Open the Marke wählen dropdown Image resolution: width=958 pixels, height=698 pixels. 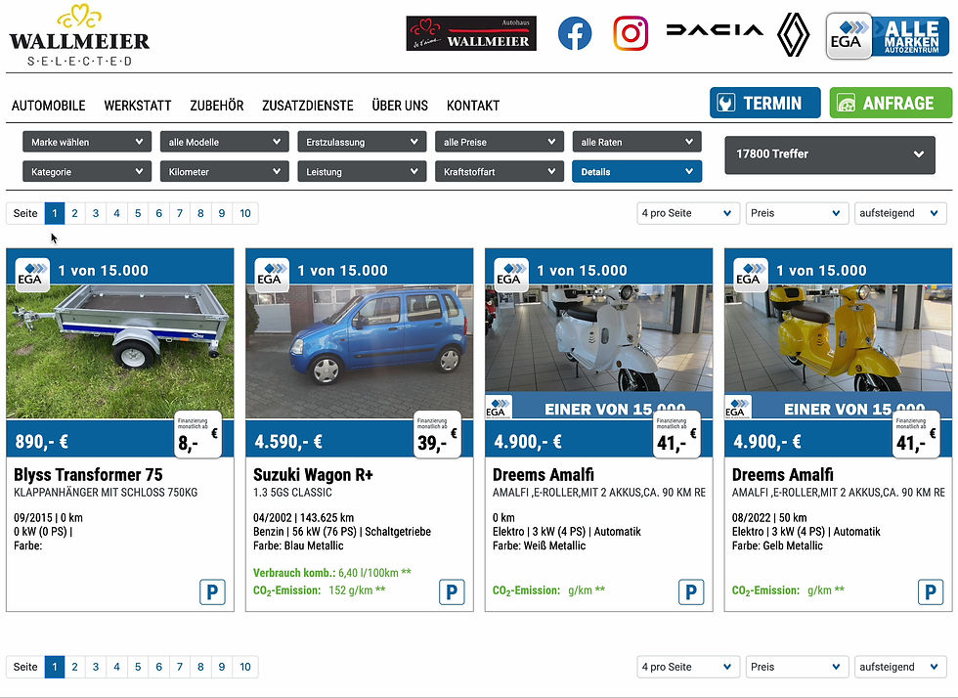coord(87,142)
